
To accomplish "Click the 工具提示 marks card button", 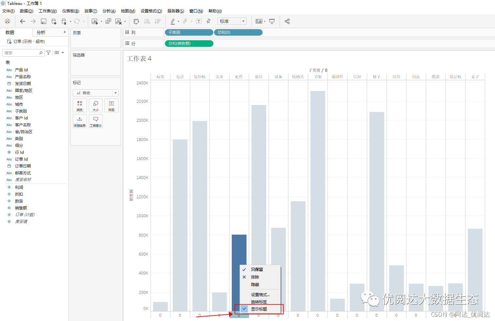I will pos(96,121).
